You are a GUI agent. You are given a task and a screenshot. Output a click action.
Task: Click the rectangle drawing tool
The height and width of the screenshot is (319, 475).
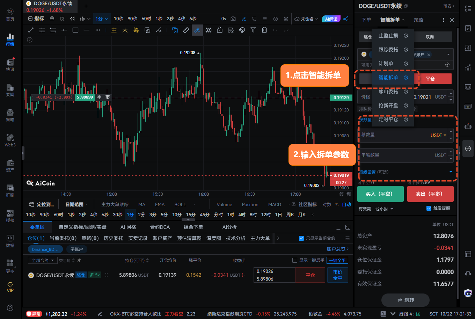pyautogui.click(x=75, y=30)
